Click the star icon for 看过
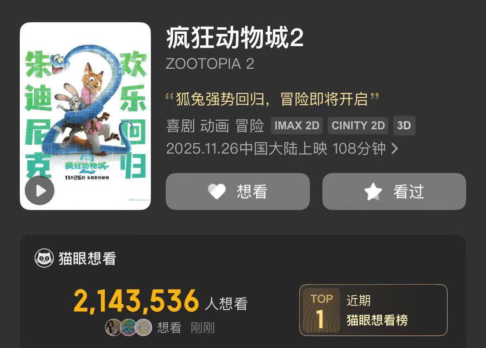 pos(373,192)
